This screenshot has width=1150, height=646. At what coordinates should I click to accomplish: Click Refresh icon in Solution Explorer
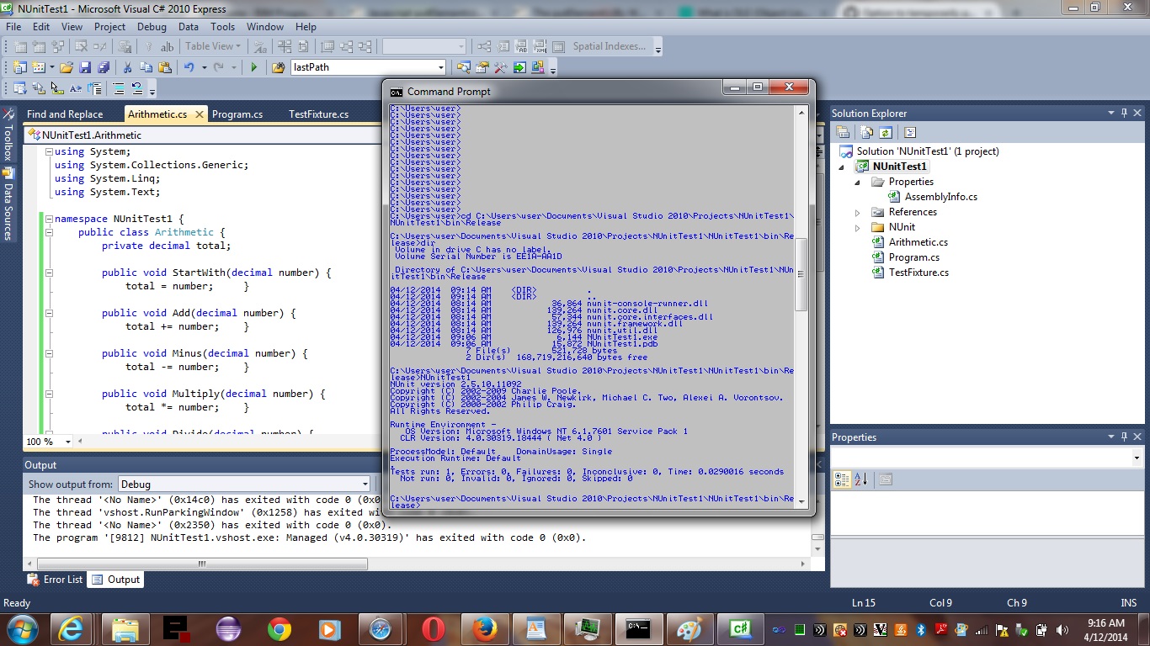pyautogui.click(x=886, y=132)
